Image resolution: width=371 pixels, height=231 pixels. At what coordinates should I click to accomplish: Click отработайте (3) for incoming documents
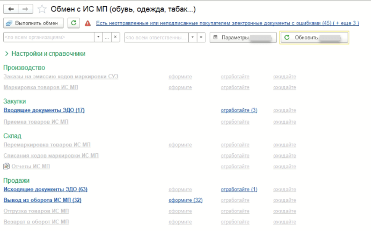239,110
